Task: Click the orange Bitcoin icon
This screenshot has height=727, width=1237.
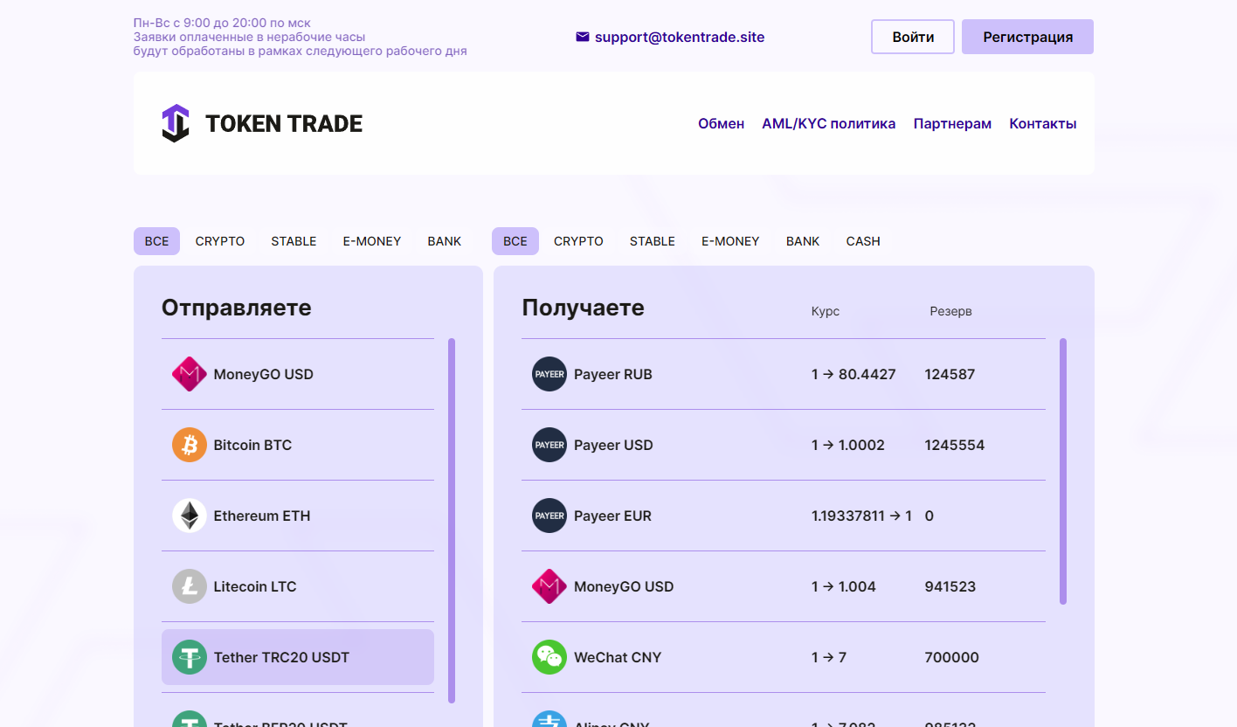Action: (x=190, y=445)
